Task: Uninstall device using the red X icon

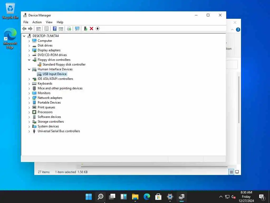Action: (91, 29)
